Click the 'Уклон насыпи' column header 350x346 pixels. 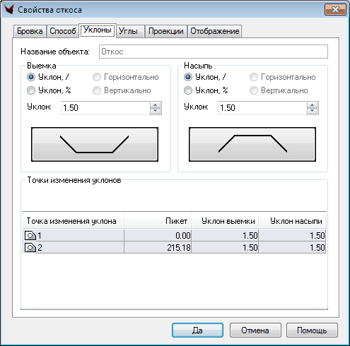(292, 221)
